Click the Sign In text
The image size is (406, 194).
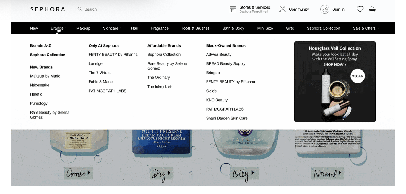tap(338, 9)
